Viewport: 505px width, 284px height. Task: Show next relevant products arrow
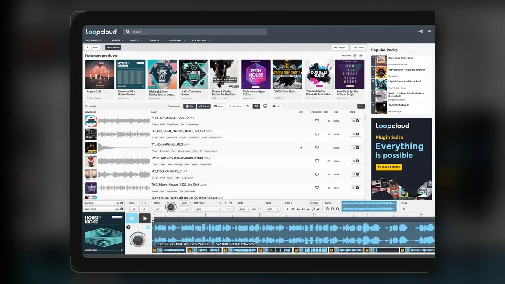point(361,56)
